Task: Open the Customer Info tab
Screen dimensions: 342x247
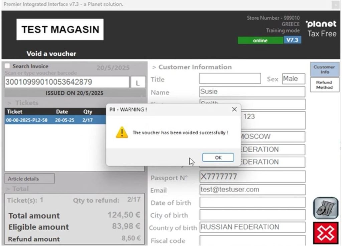Action: click(x=324, y=69)
